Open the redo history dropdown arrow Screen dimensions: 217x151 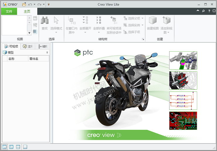point(44,4)
